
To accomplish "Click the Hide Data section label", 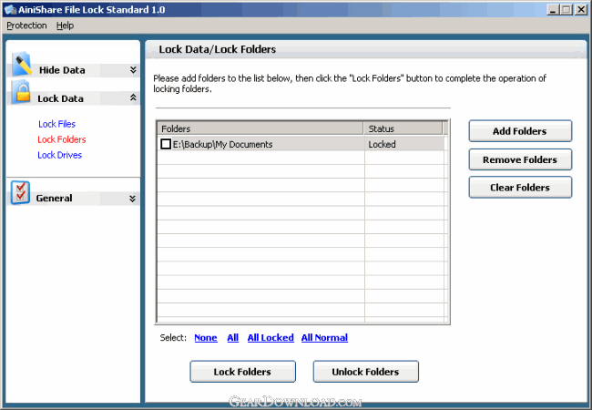I will (62, 70).
